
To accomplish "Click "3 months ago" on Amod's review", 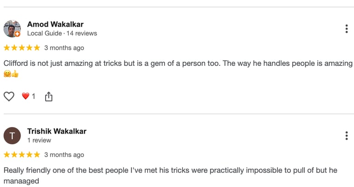I will click(64, 48).
